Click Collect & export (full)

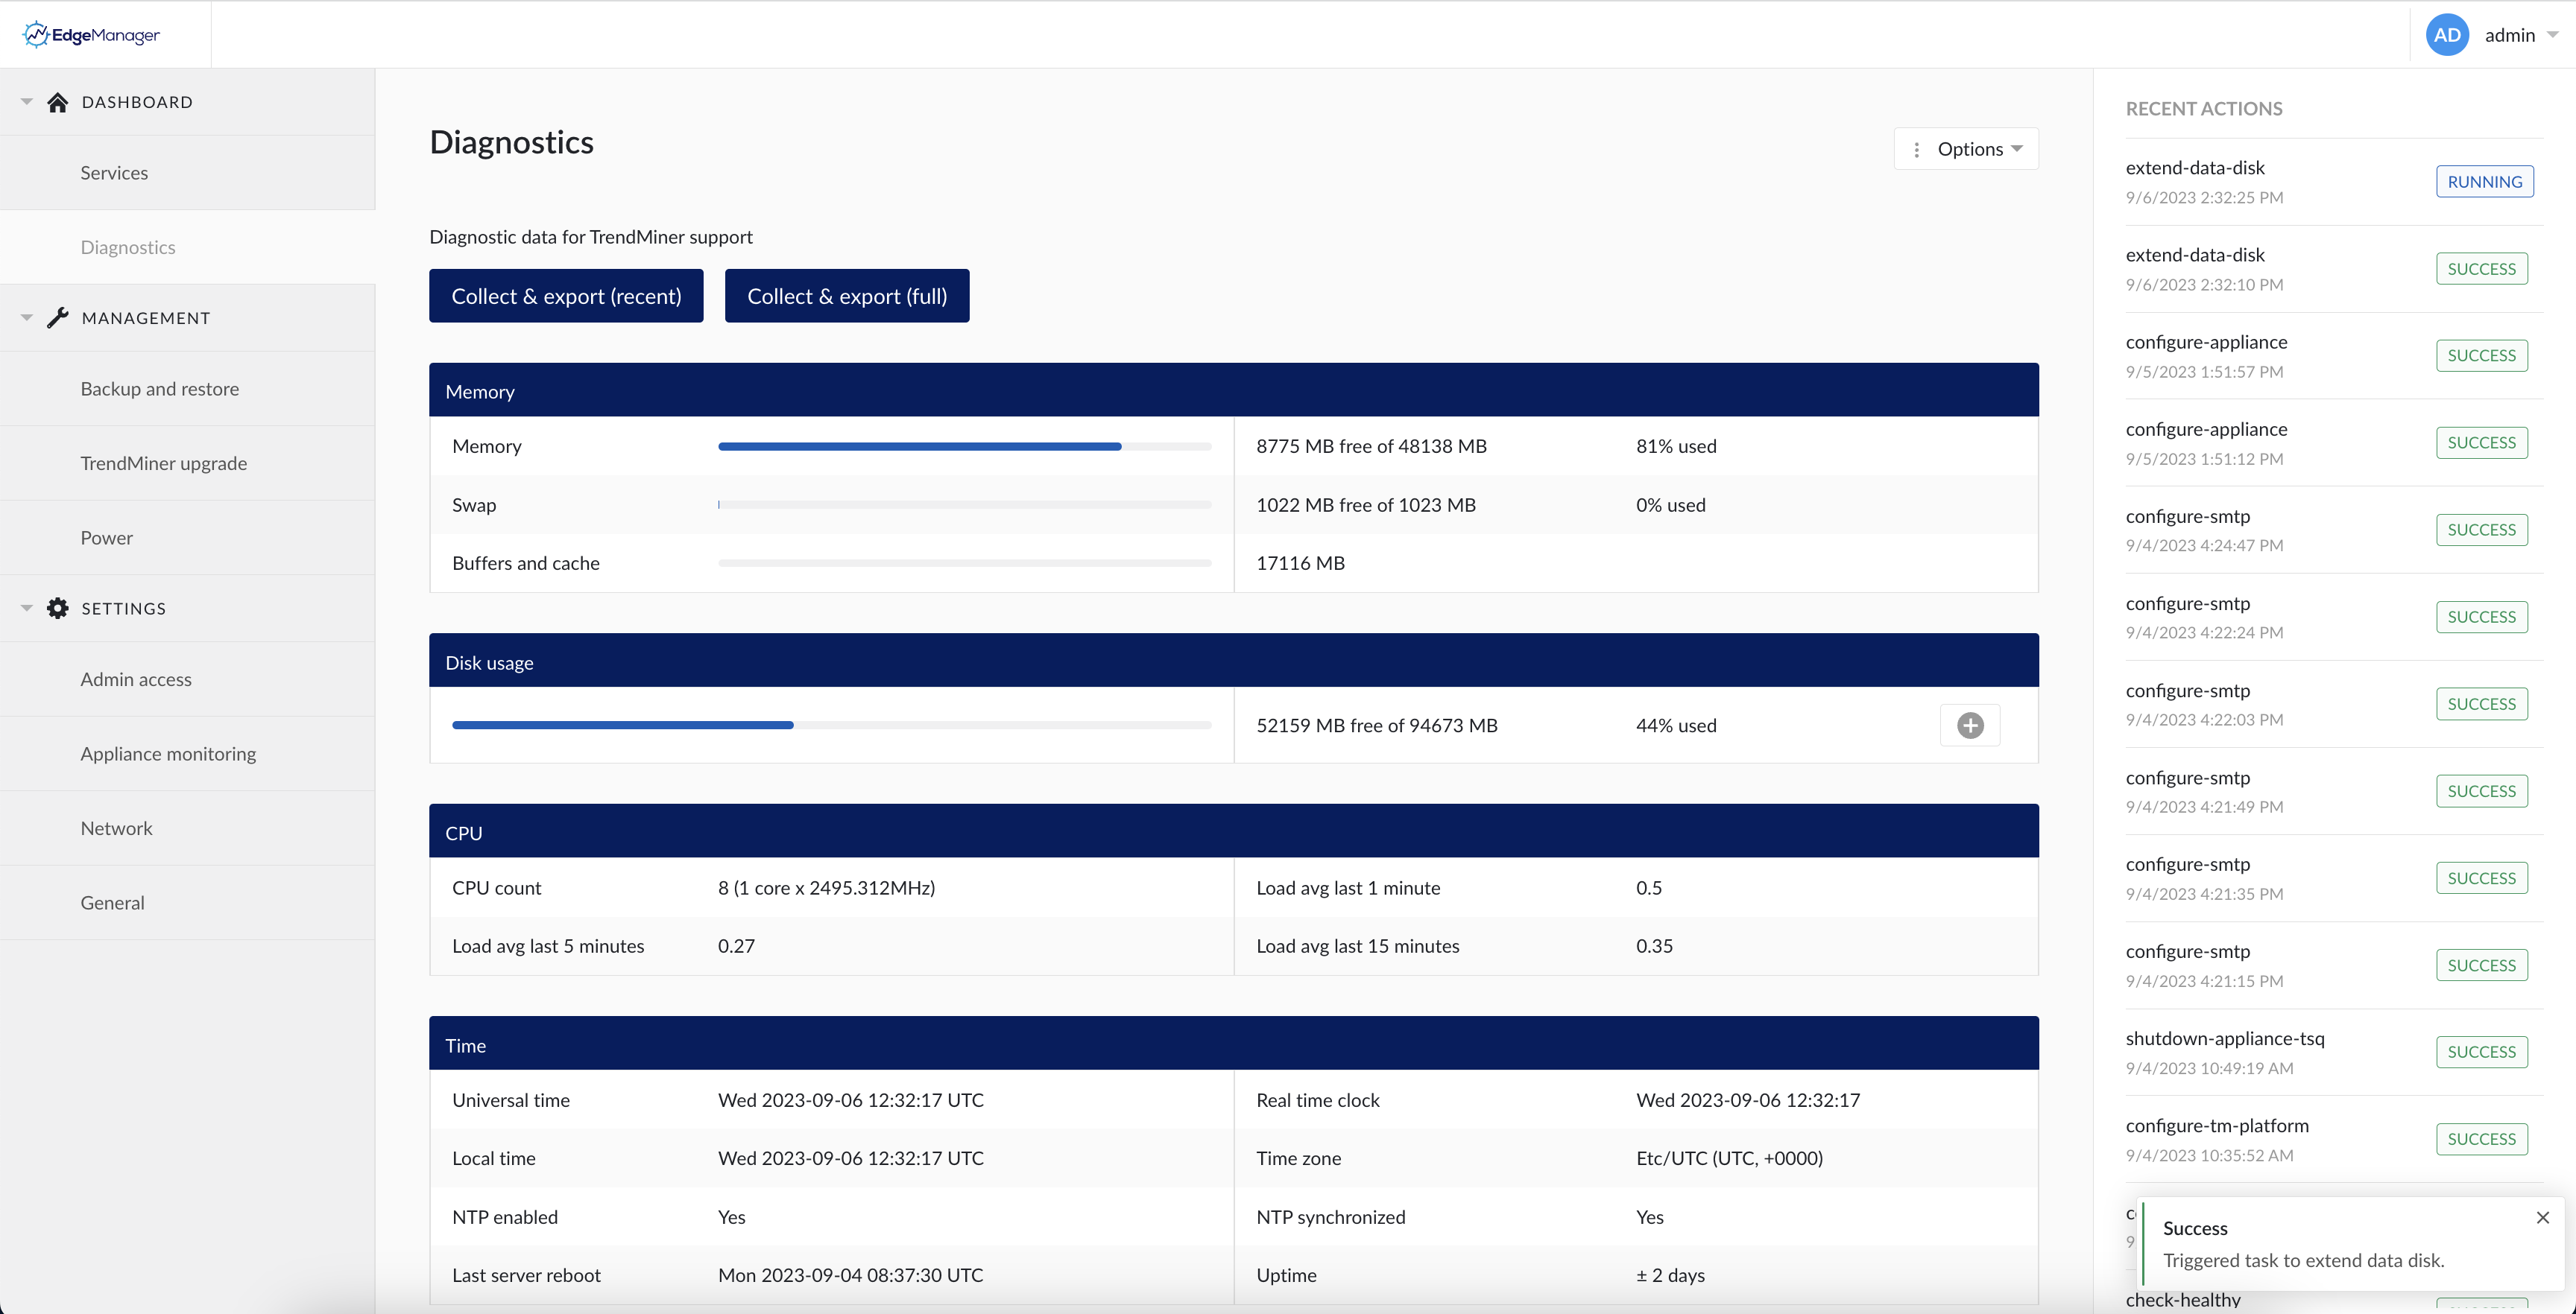(x=846, y=296)
